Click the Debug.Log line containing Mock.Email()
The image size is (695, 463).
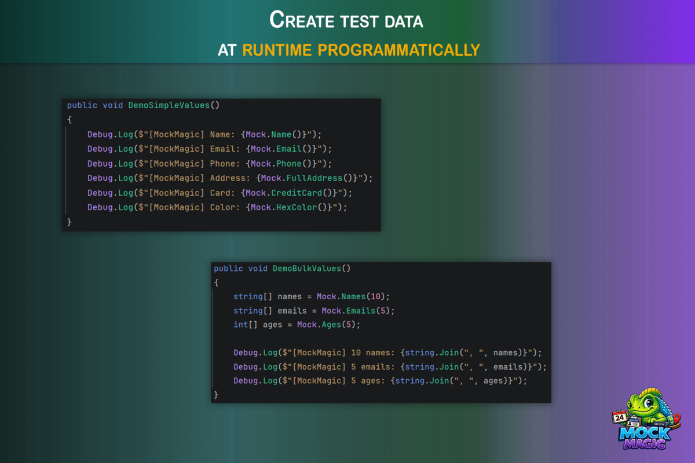coord(210,149)
